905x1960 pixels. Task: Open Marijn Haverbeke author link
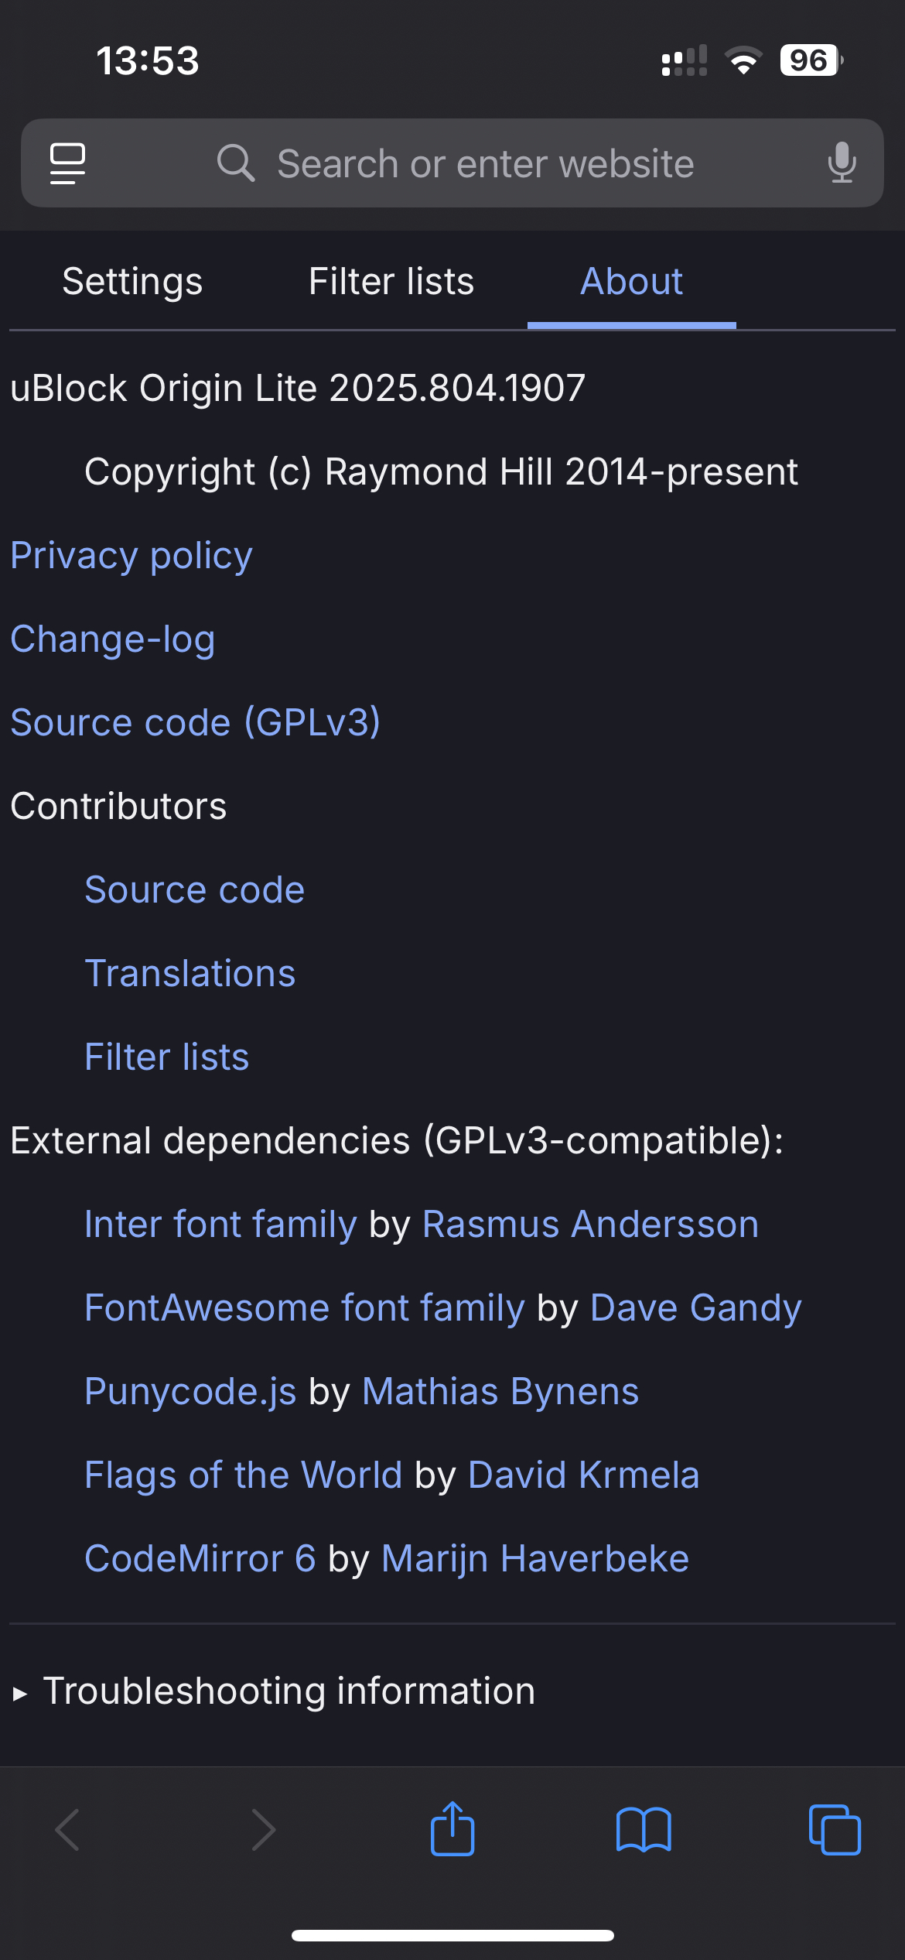pyautogui.click(x=535, y=1559)
